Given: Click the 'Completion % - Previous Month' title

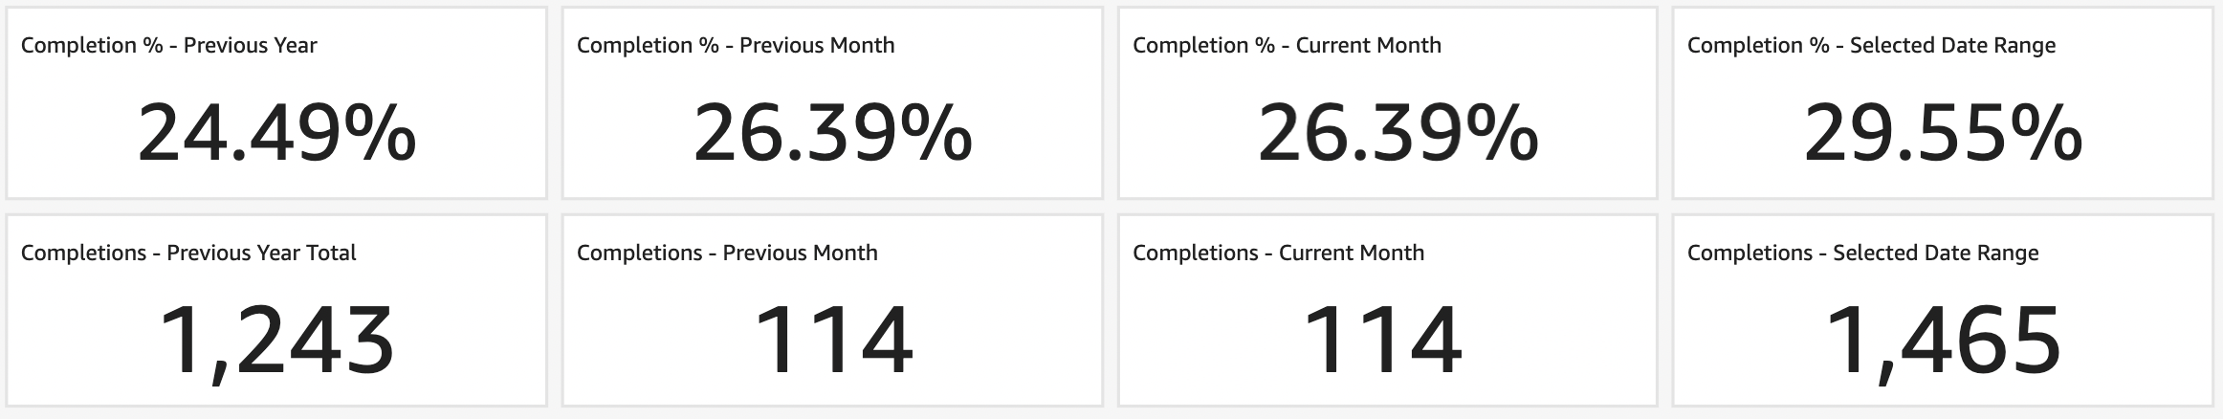Looking at the screenshot, I should pos(736,45).
